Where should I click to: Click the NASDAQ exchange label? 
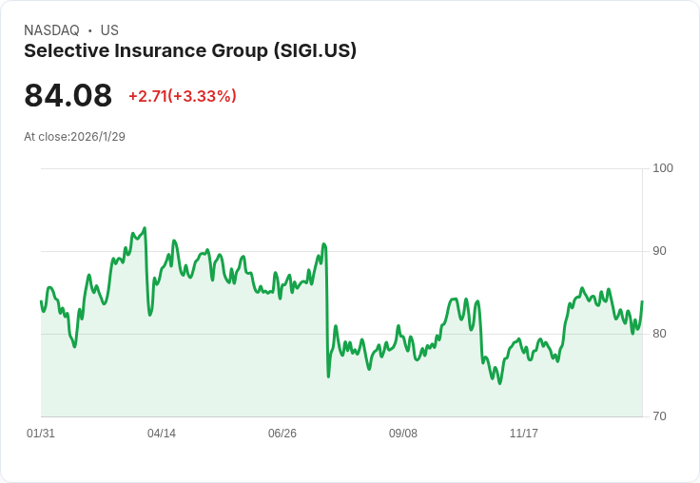click(51, 30)
